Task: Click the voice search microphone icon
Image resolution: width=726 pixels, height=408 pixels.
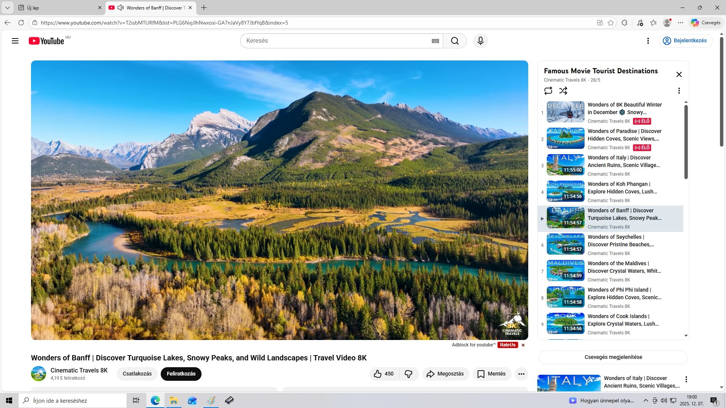Action: coord(480,41)
